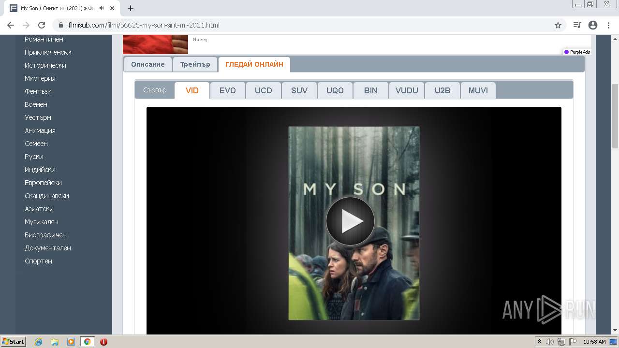View site info via the lock icon
Viewport: 619px width, 348px height.
coord(61,25)
